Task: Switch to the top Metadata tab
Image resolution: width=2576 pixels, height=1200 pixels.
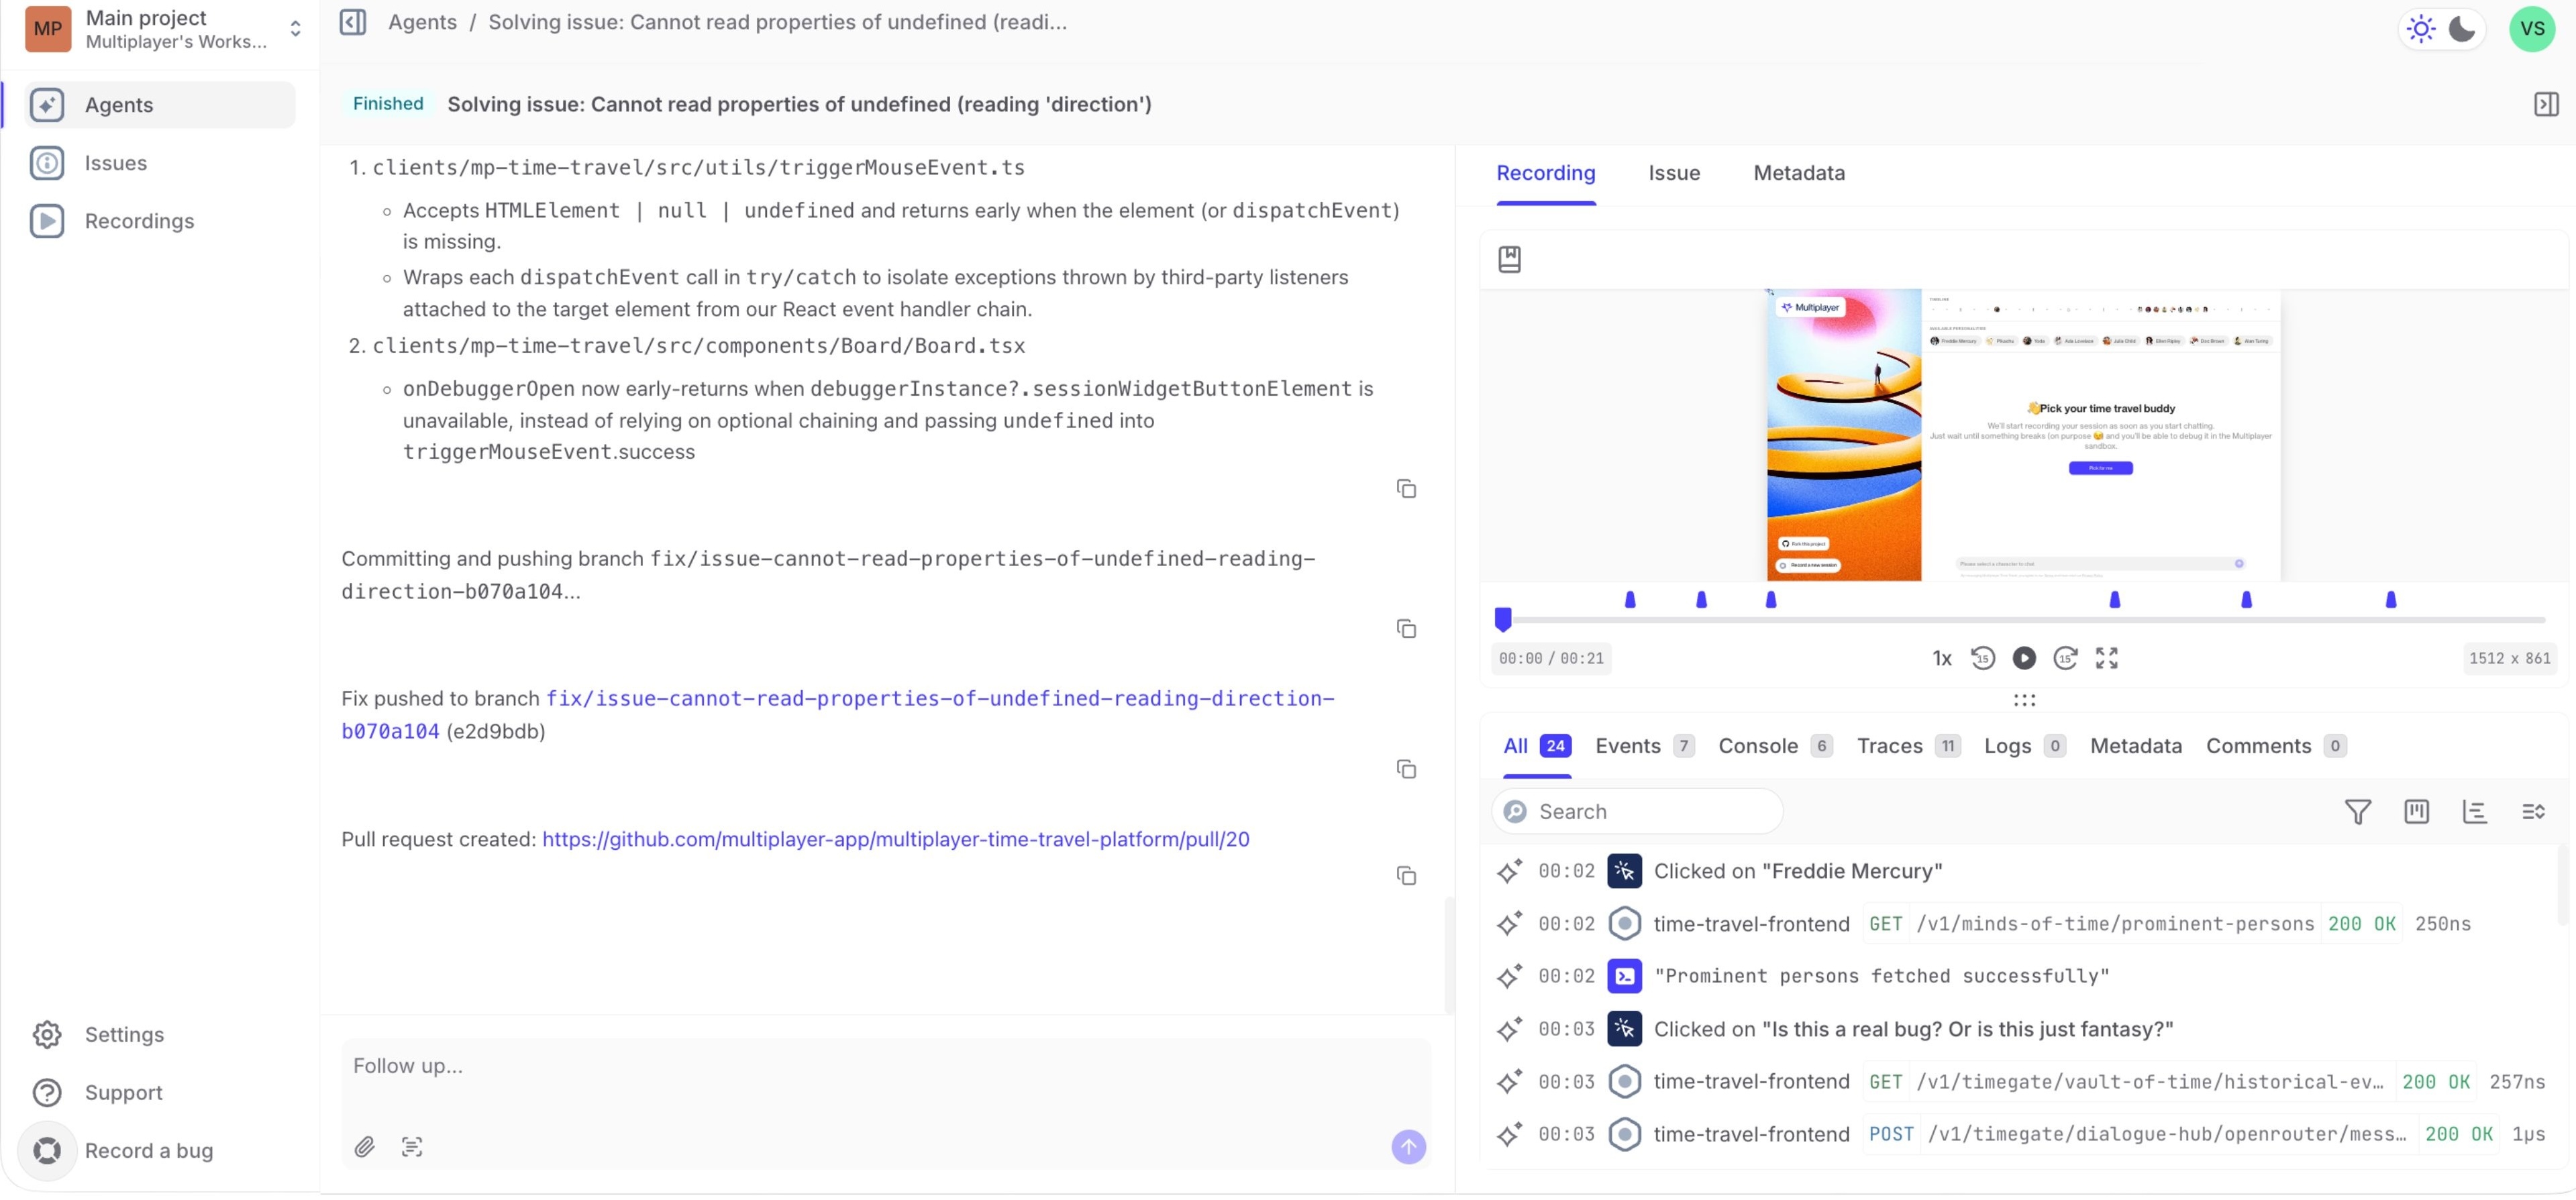Action: click(1798, 173)
